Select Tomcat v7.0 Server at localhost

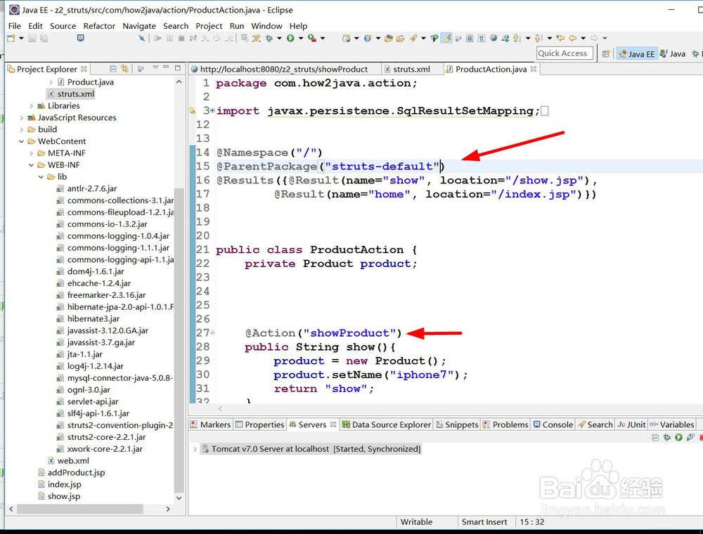(x=311, y=449)
